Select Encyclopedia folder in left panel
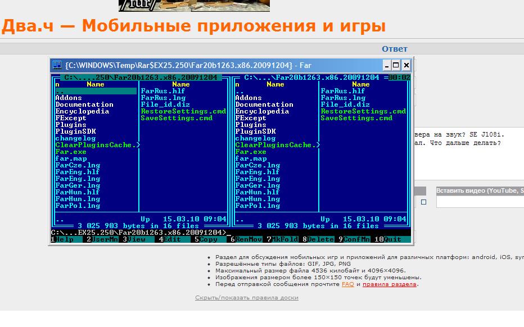The height and width of the screenshot is (327, 524). (82, 111)
